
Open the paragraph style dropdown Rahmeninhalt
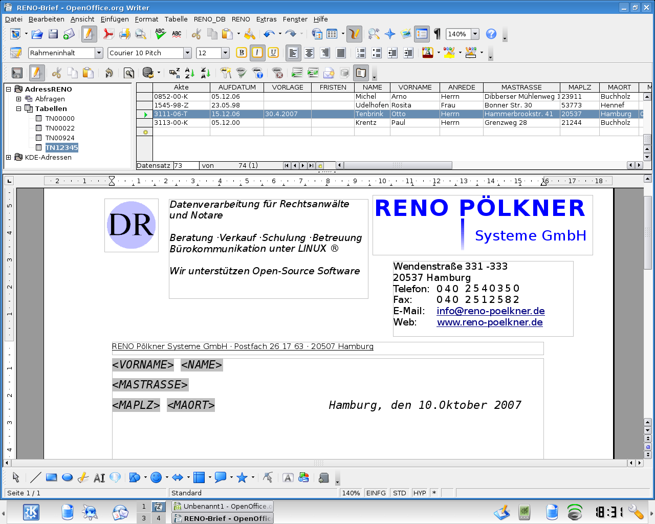tap(99, 53)
